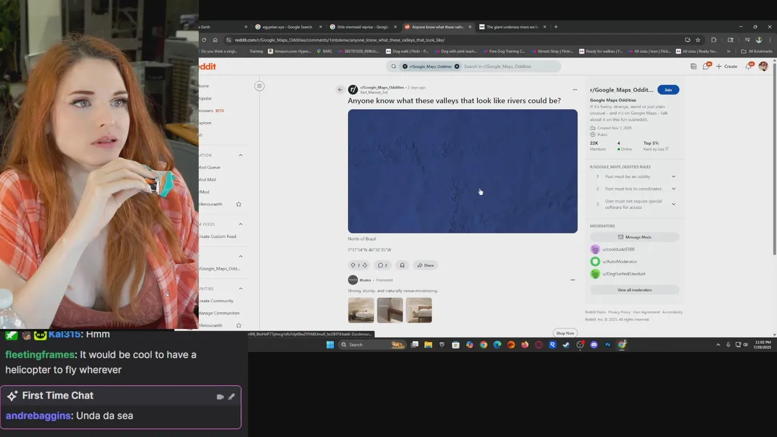777x437 pixels.
Task: Click View all moderators
Action: pyautogui.click(x=634, y=290)
